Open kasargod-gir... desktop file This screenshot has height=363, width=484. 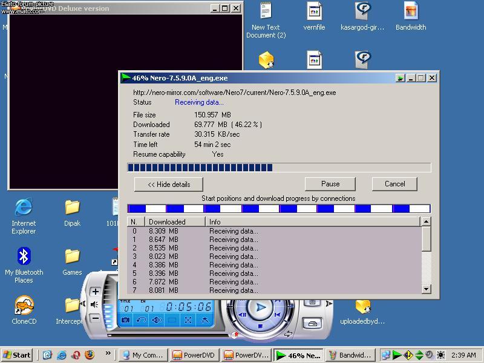coord(362,16)
